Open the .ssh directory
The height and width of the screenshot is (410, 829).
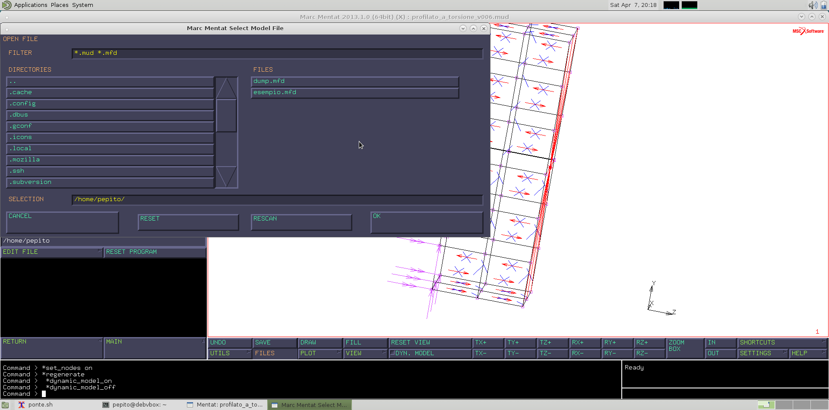click(110, 171)
